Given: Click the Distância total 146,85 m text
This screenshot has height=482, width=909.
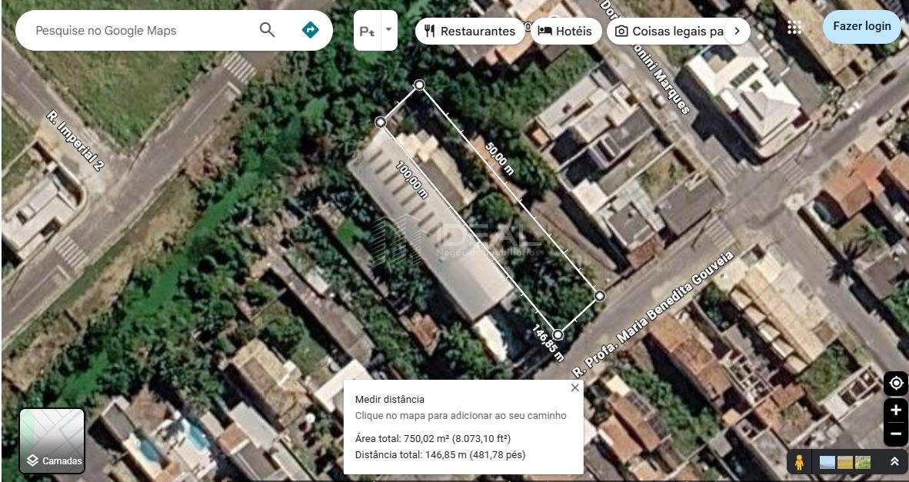Looking at the screenshot, I should click(x=440, y=455).
